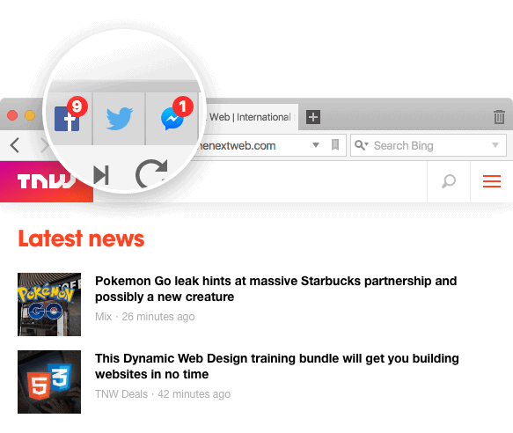Open the HTML5 CSS3 thumbnail image
The height and width of the screenshot is (433, 513).
[x=49, y=382]
